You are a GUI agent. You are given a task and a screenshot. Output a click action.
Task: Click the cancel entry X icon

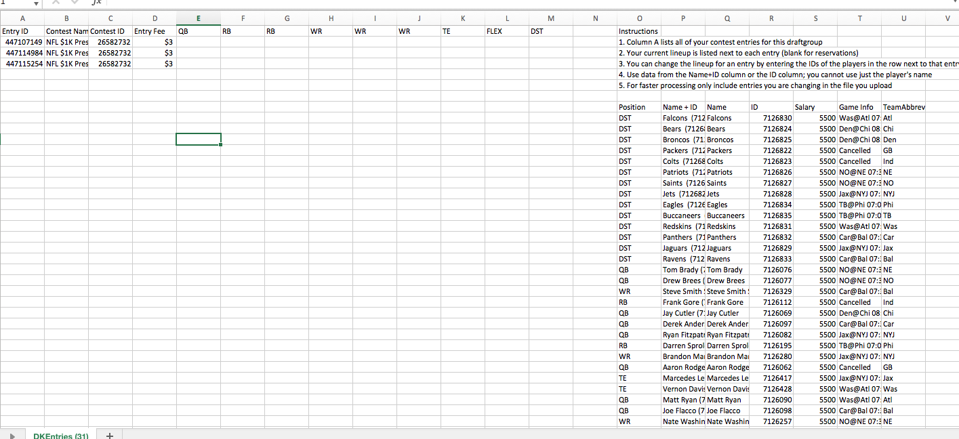[x=57, y=3]
